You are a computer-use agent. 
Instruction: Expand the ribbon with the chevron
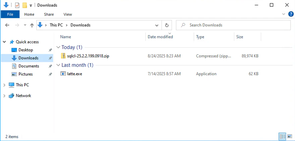point(284,14)
